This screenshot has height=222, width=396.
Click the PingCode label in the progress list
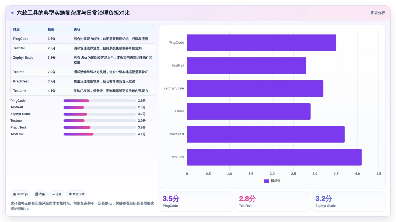18,101
